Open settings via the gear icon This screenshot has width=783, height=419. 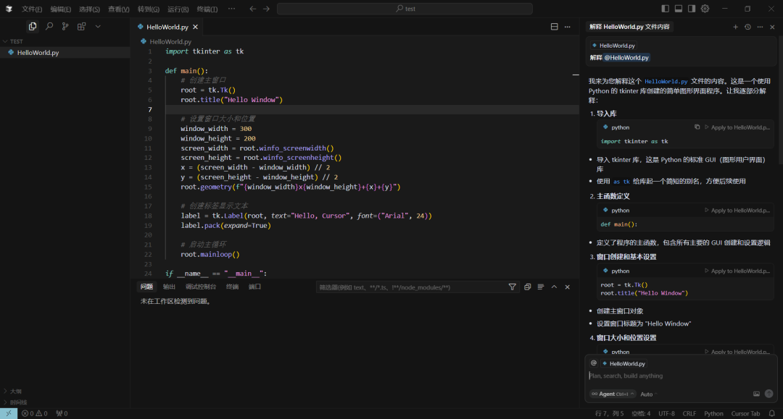pyautogui.click(x=705, y=9)
